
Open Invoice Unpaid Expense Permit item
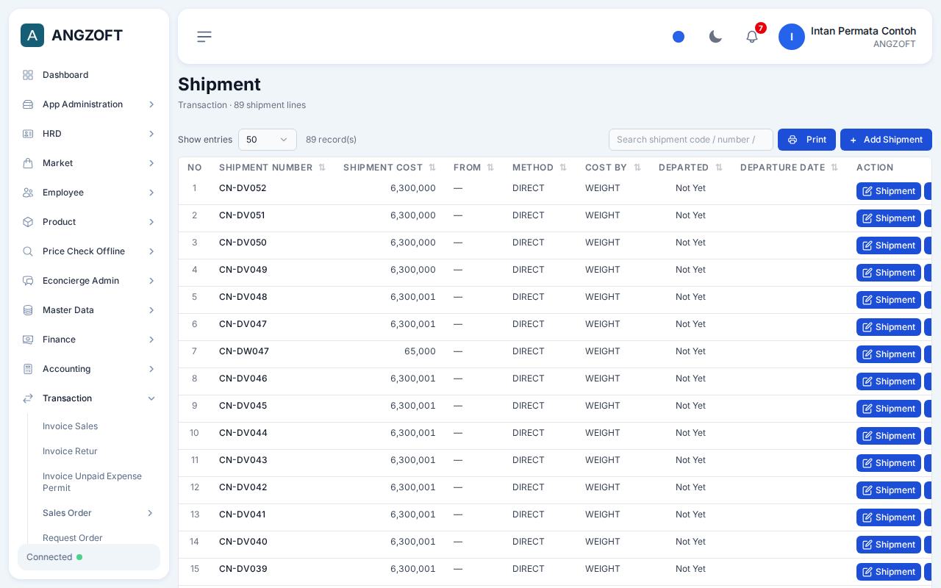point(93,482)
